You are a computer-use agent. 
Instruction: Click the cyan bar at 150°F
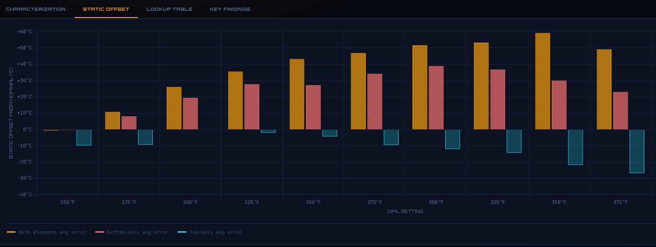pyautogui.click(x=84, y=137)
